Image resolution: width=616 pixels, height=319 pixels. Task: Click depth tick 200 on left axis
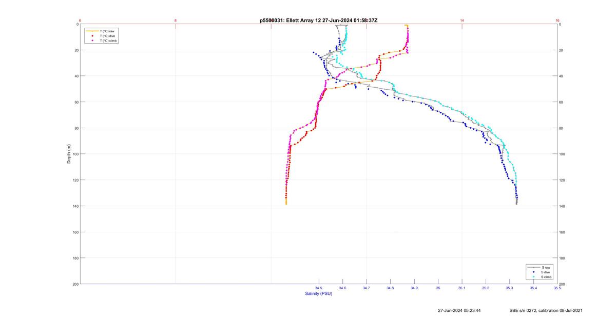[75, 284]
